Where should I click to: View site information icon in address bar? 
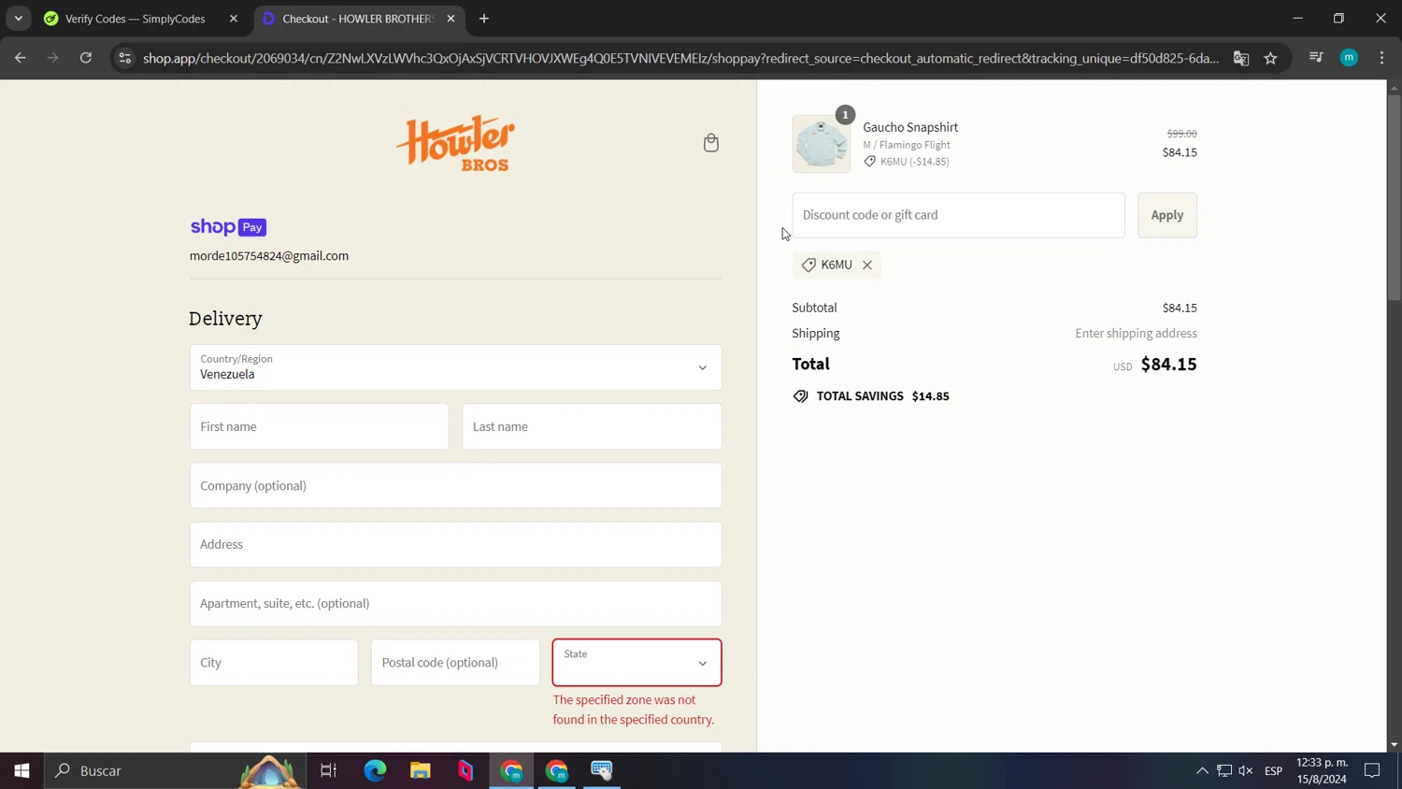(x=125, y=58)
